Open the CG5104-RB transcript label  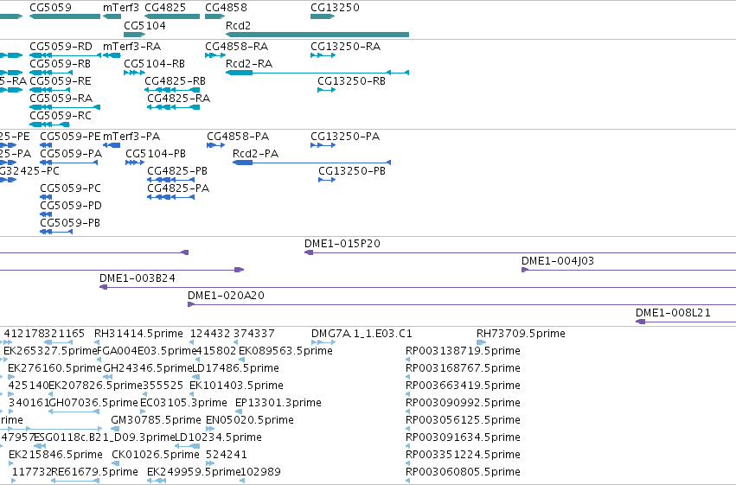tap(155, 64)
